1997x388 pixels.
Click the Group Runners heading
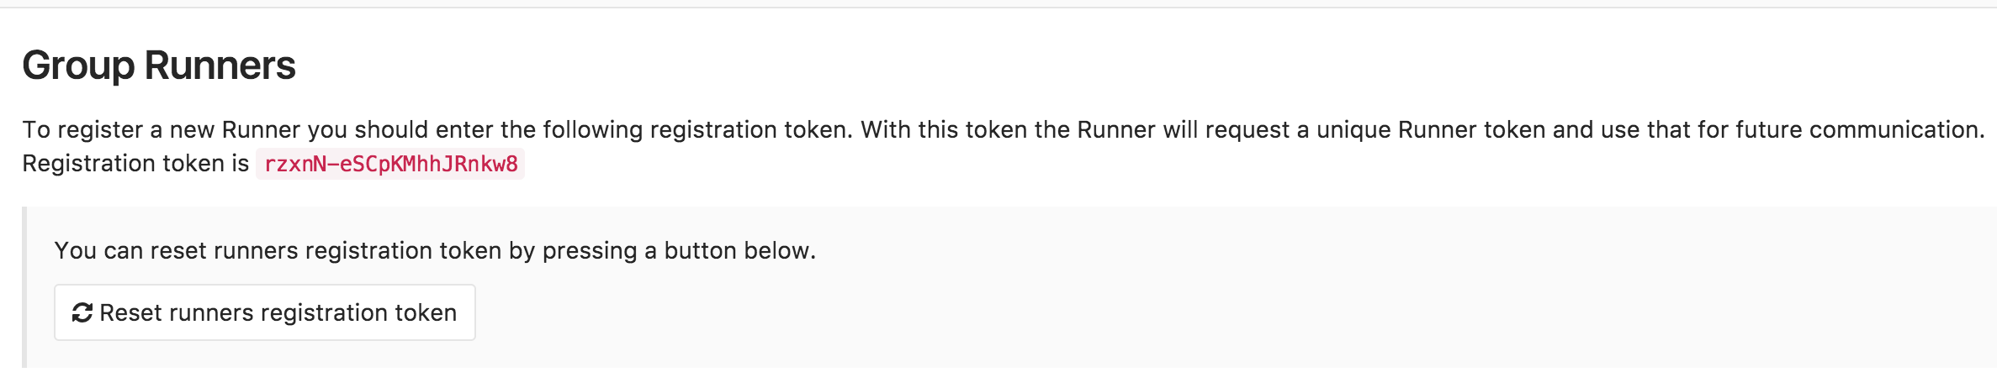[159, 66]
